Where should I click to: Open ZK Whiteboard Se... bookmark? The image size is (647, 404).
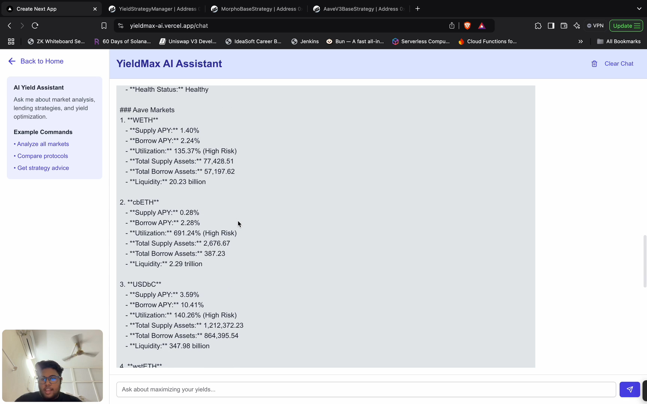click(x=56, y=42)
